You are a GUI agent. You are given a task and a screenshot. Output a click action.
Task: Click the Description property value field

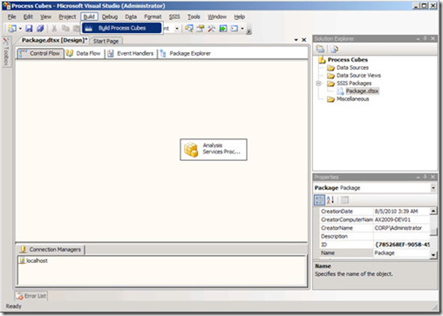(401, 236)
